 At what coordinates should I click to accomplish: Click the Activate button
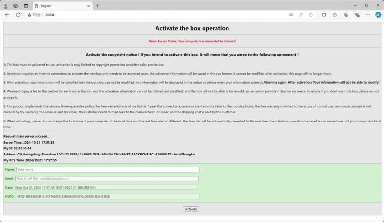click(x=191, y=209)
